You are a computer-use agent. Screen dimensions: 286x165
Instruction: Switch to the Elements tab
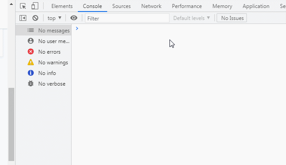click(62, 6)
